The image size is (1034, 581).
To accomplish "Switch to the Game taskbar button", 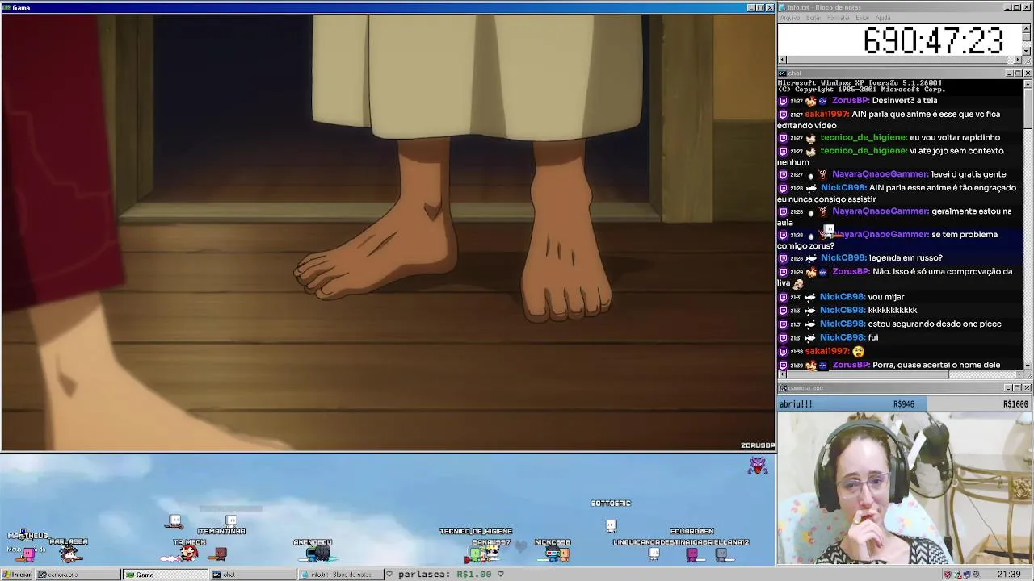I will 166,575.
